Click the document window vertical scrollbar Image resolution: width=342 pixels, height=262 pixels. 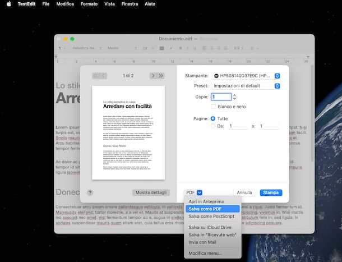(x=312, y=113)
